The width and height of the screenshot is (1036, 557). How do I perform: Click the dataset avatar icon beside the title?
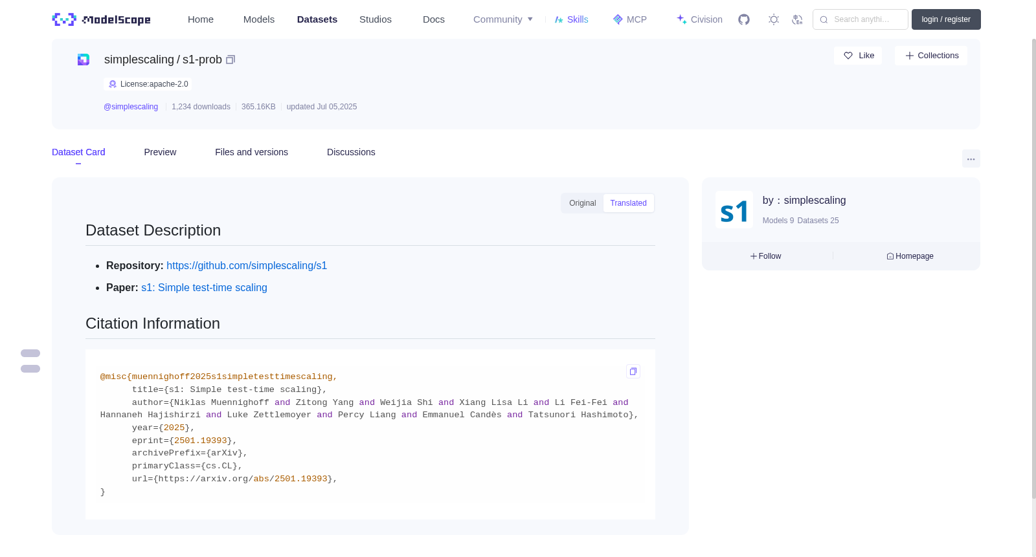pos(84,60)
